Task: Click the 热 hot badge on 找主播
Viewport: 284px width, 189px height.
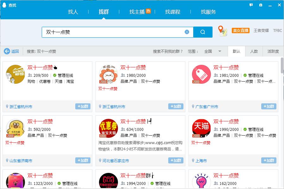Action: point(149,10)
